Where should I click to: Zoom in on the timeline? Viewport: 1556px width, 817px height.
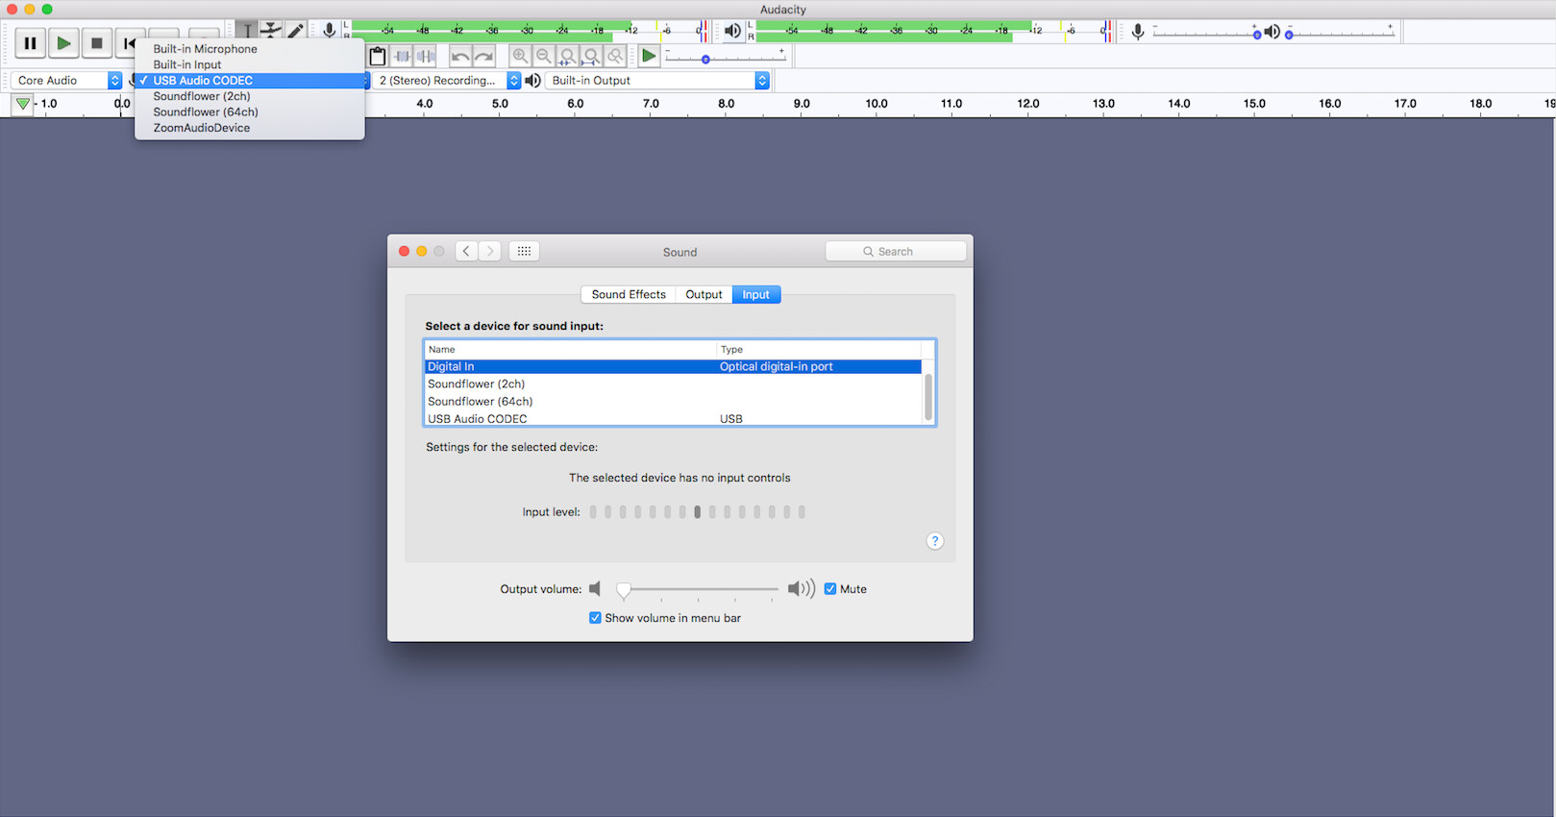520,57
